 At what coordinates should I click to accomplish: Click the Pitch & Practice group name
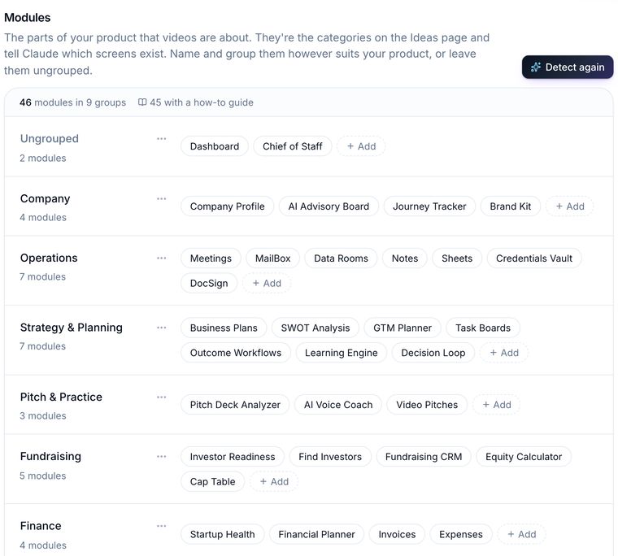pyautogui.click(x=61, y=397)
